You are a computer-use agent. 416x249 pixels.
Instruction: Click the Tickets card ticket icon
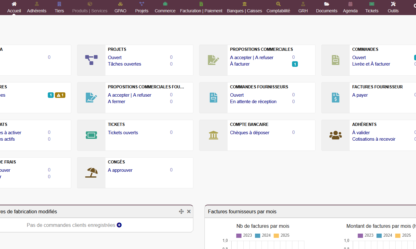(x=91, y=135)
